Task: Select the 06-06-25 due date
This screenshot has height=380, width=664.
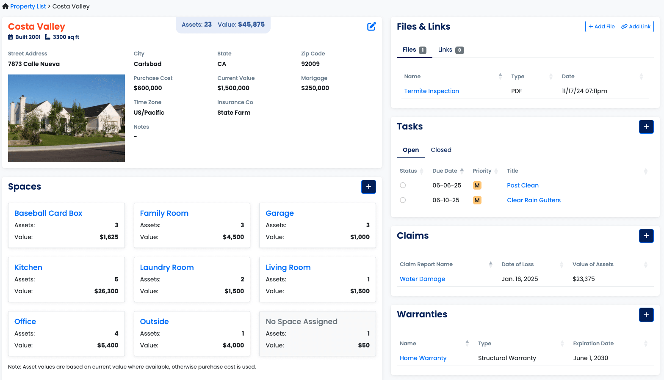Action: (x=447, y=185)
